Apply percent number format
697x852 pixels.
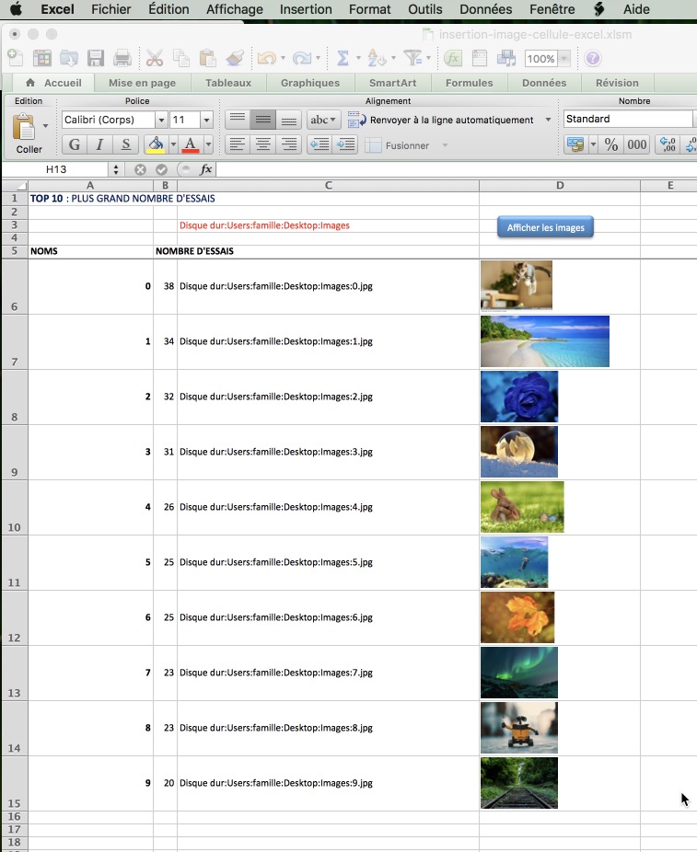point(611,144)
